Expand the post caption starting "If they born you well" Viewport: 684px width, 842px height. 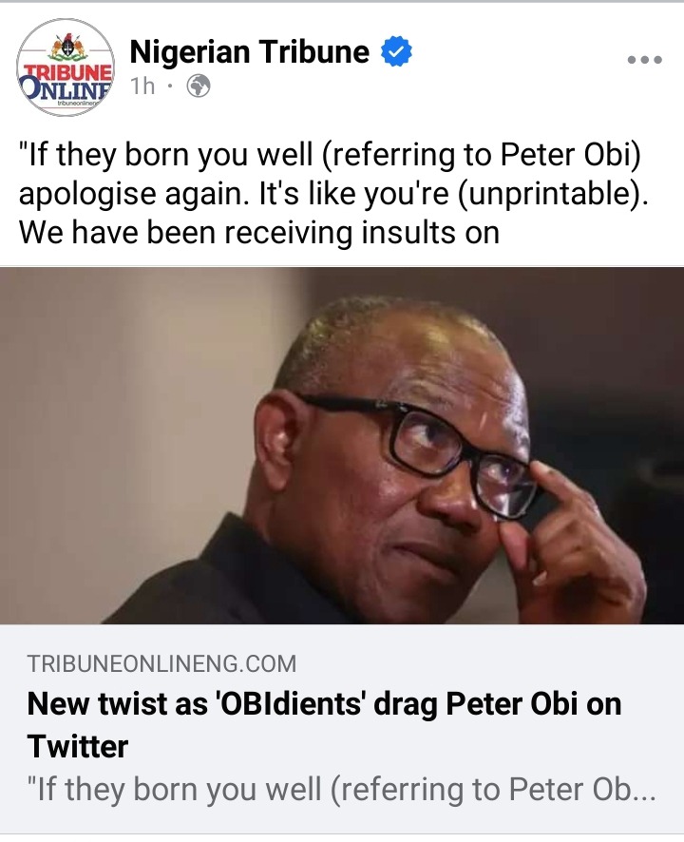pos(332,193)
